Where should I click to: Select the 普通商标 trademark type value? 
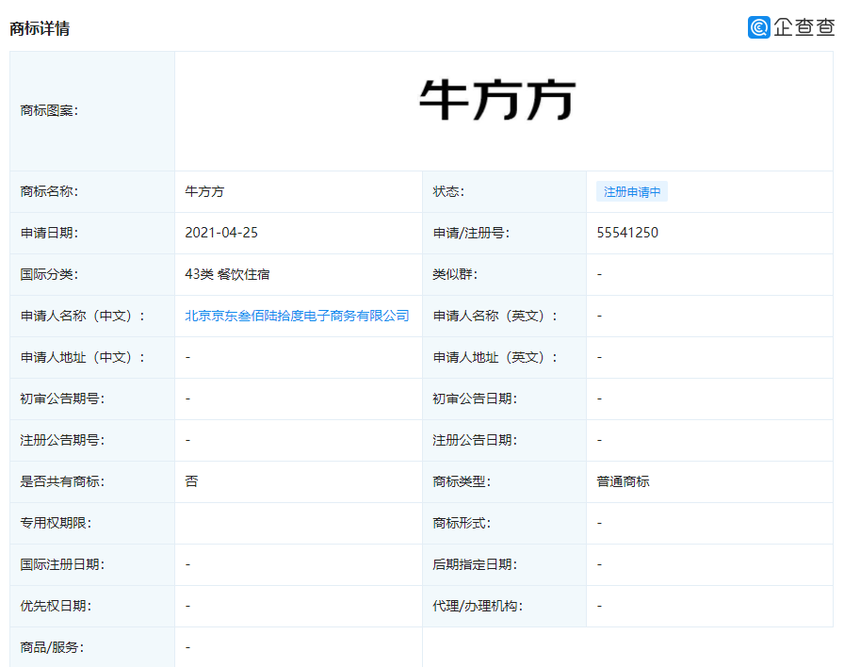[624, 481]
